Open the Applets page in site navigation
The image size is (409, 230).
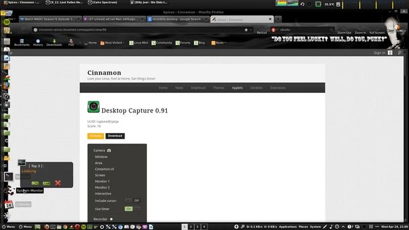coord(237,88)
